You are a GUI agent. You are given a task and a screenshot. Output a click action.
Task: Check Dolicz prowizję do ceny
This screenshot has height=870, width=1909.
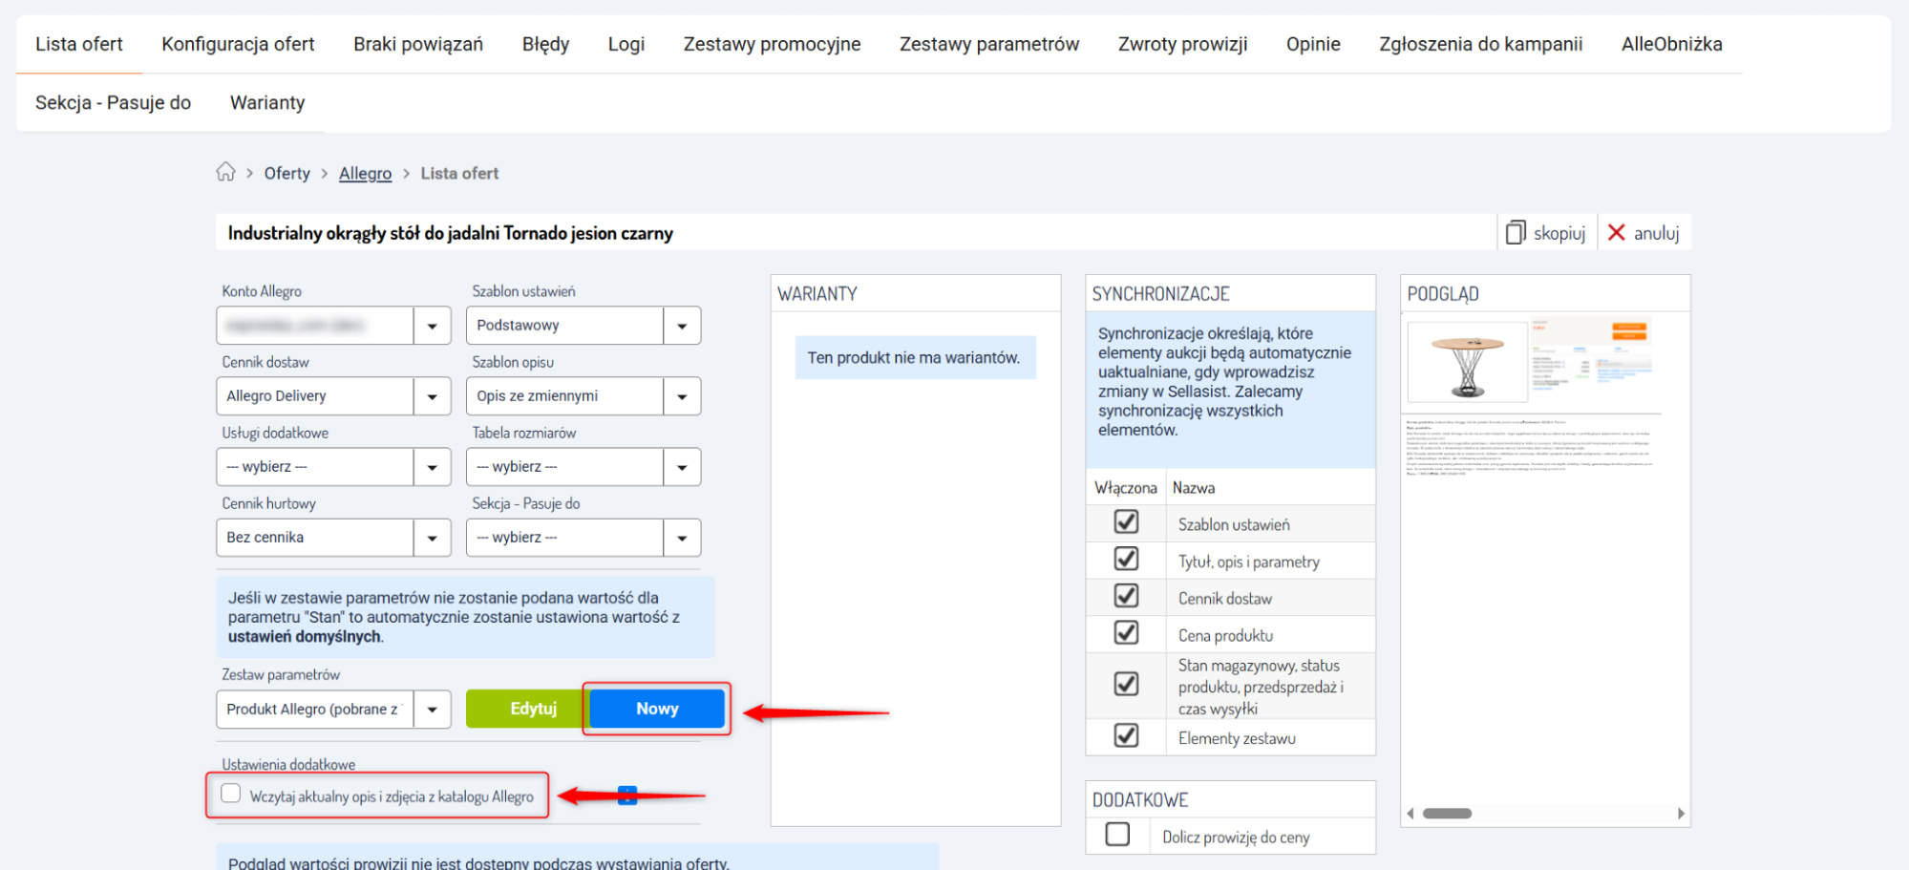tap(1117, 835)
